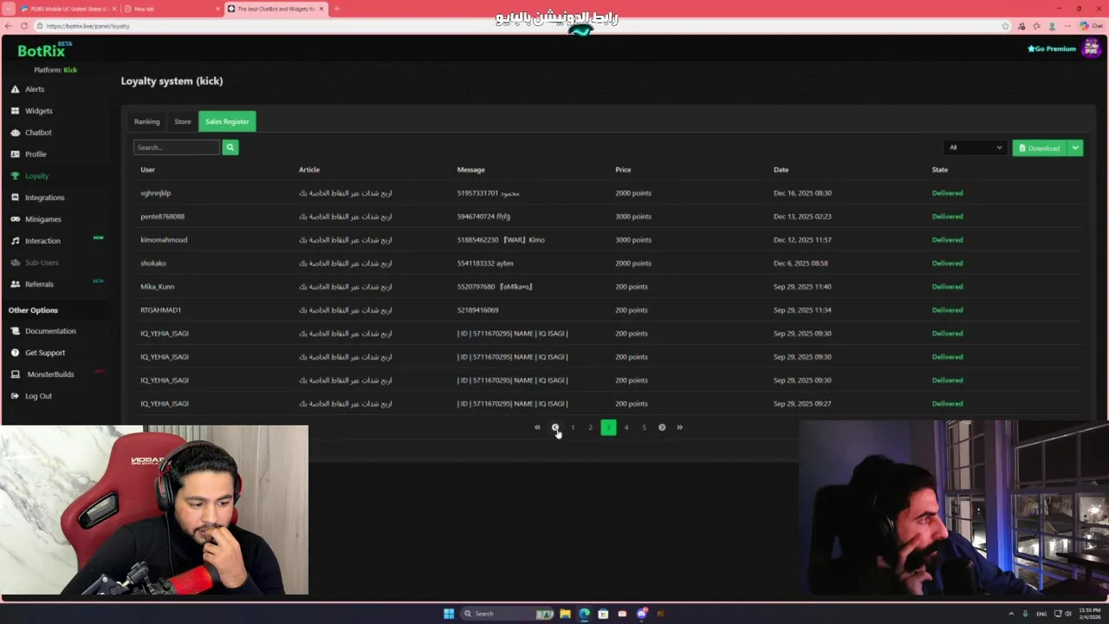The image size is (1109, 624).
Task: Switch to the New tab browser tab
Action: pyautogui.click(x=172, y=9)
